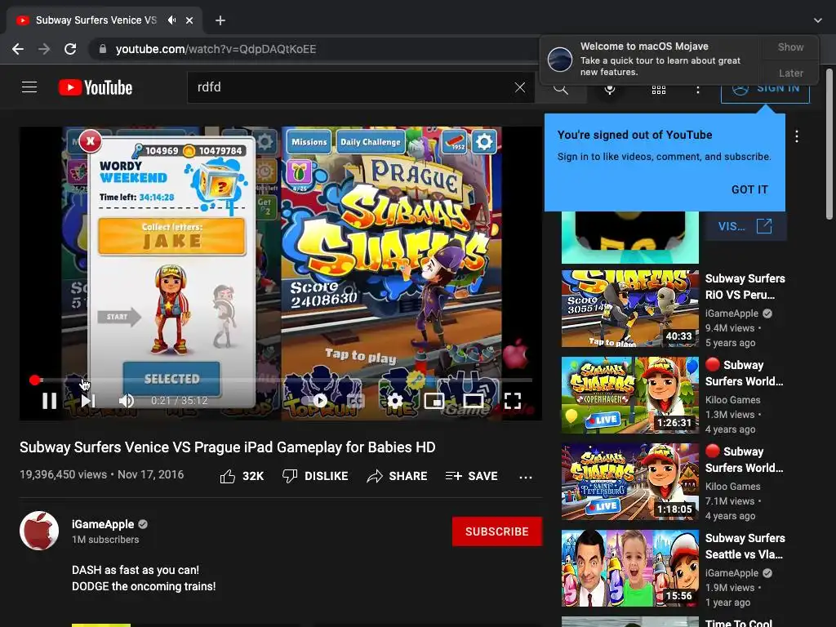The height and width of the screenshot is (627, 836).
Task: Toggle theater mode view
Action: 473,400
